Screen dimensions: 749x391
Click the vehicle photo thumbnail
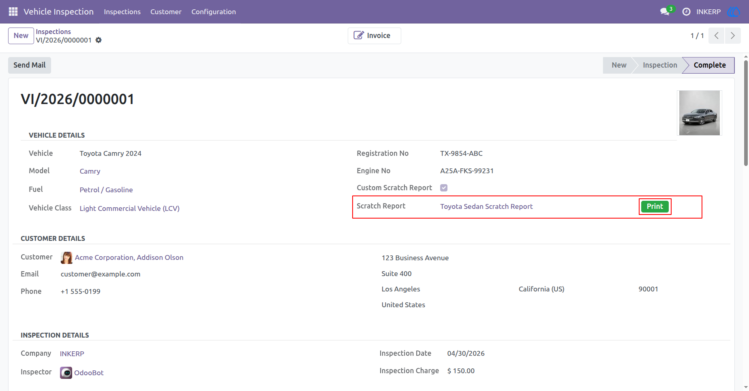(700, 113)
